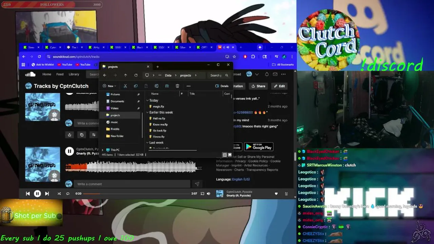
Task: Open Chrome extensions puzzle icon
Action: [x=253, y=57]
